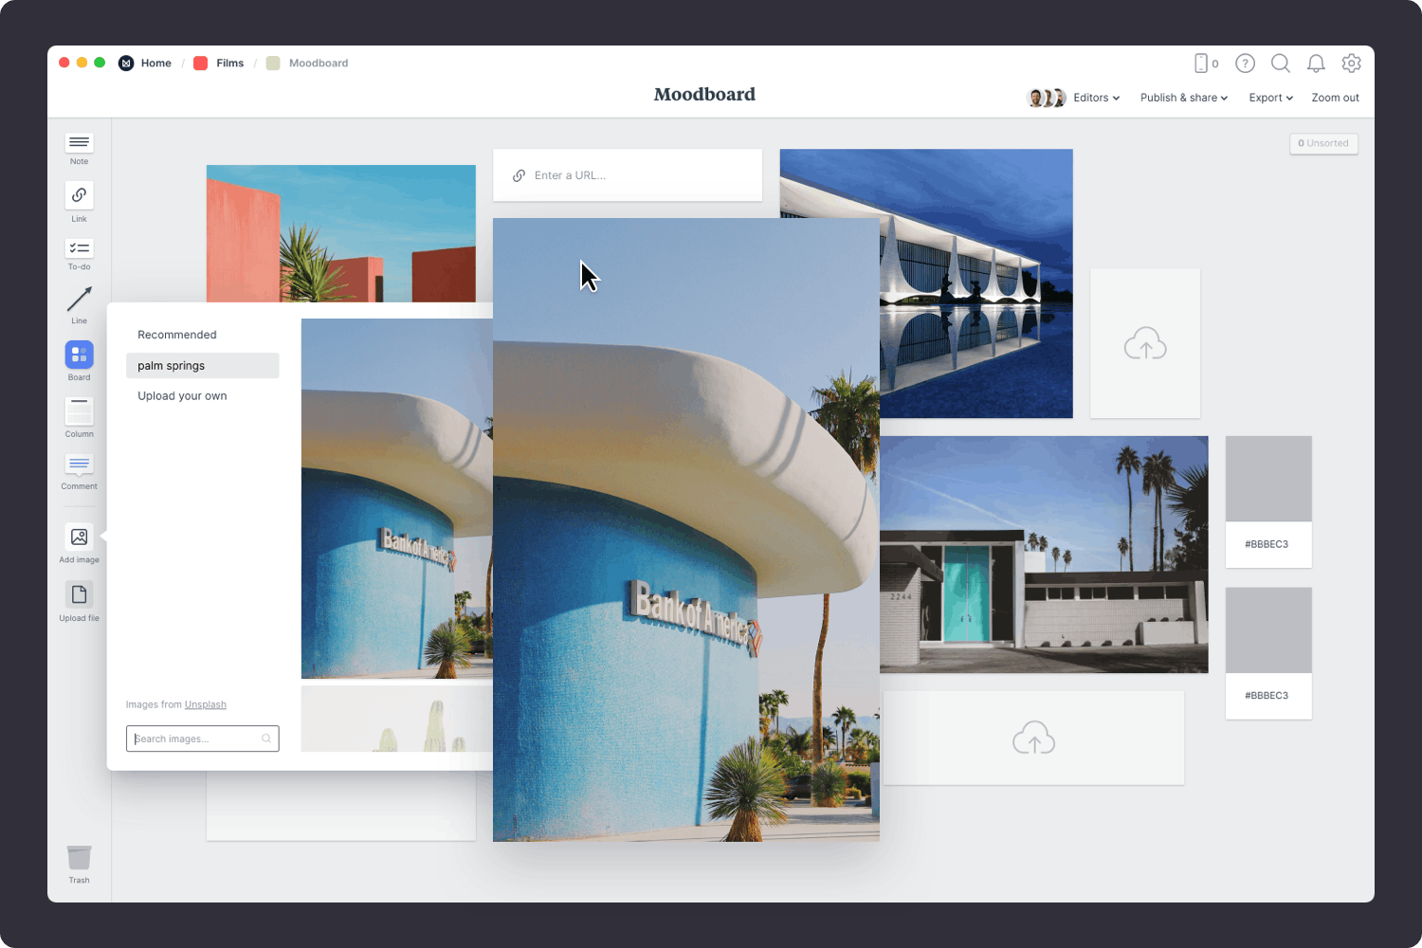Select the Note tool in sidebar
The width and height of the screenshot is (1422, 948).
click(x=79, y=143)
